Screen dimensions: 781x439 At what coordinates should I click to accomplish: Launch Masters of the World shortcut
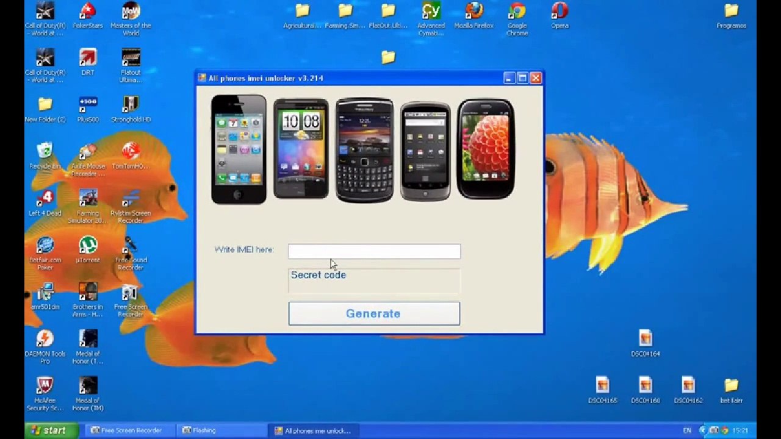131,19
